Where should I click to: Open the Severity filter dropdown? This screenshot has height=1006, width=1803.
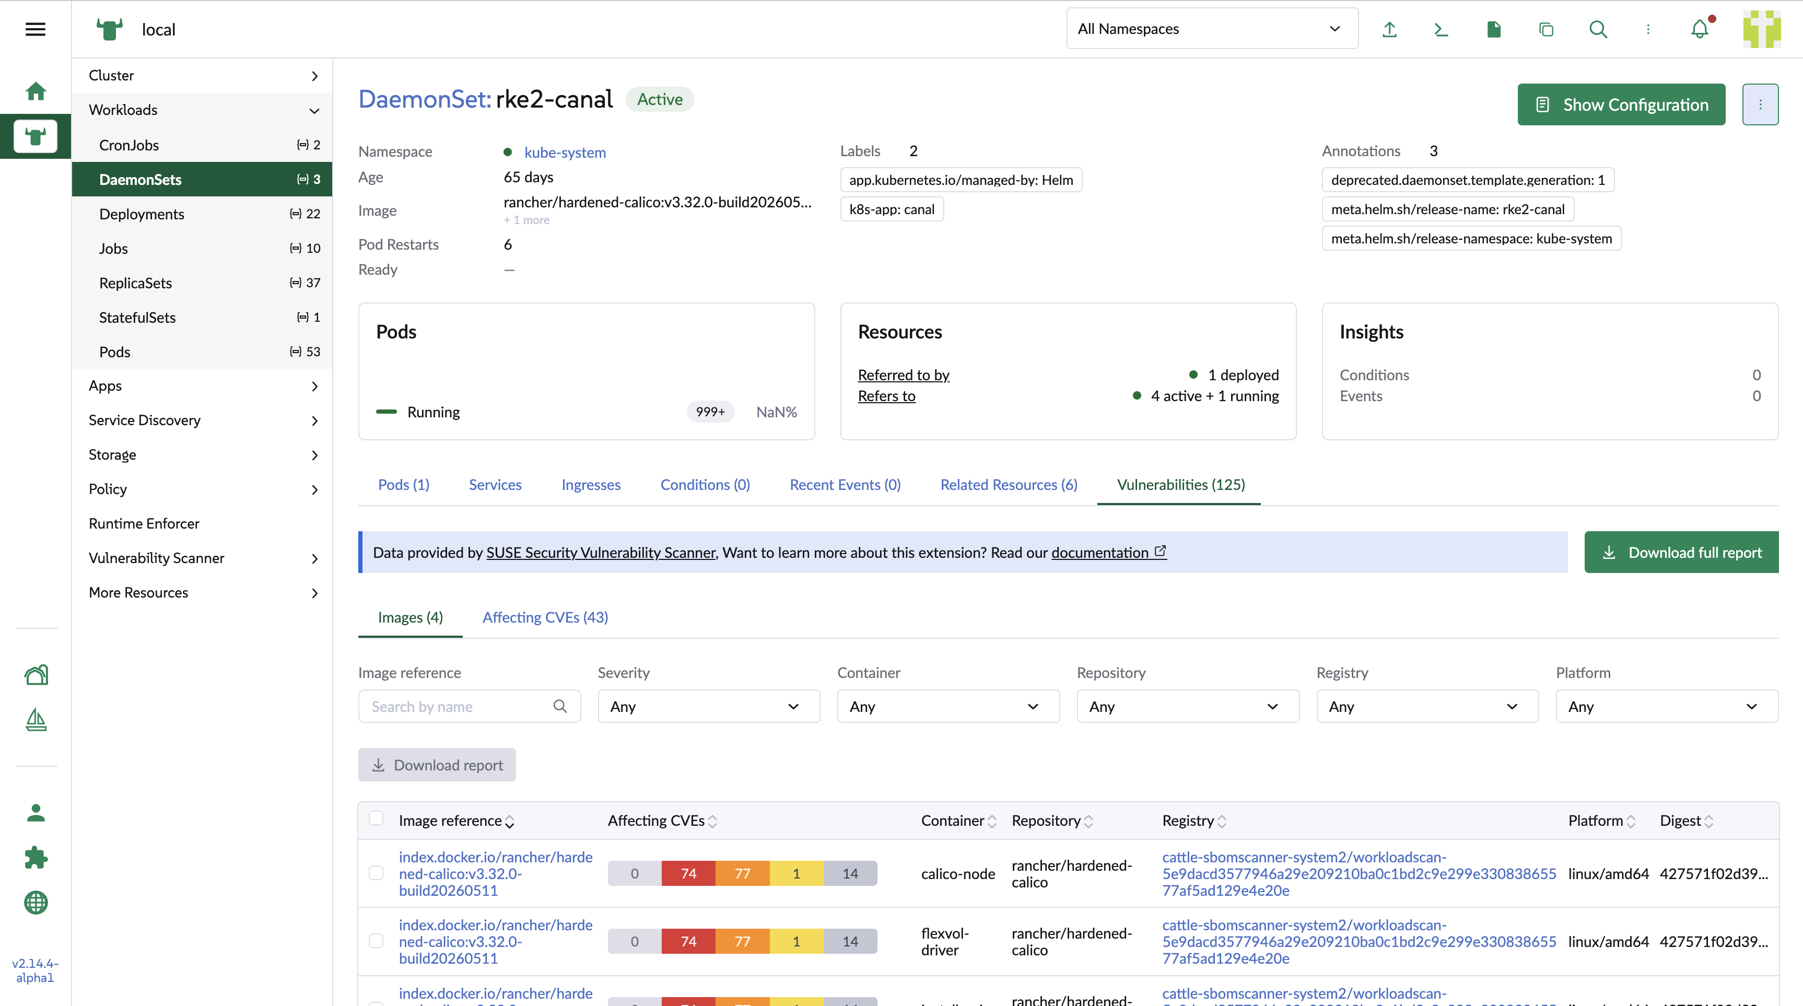(708, 706)
